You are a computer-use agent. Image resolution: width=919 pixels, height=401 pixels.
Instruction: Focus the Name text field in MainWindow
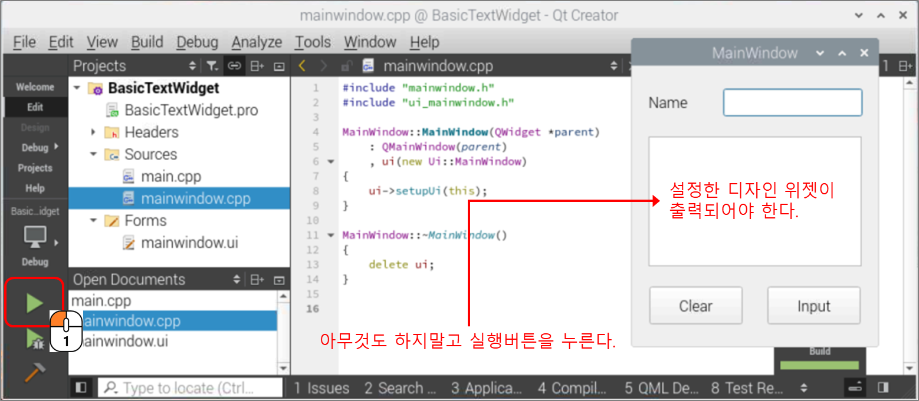click(x=793, y=102)
